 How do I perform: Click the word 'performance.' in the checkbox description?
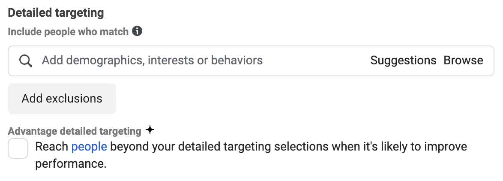(70, 163)
